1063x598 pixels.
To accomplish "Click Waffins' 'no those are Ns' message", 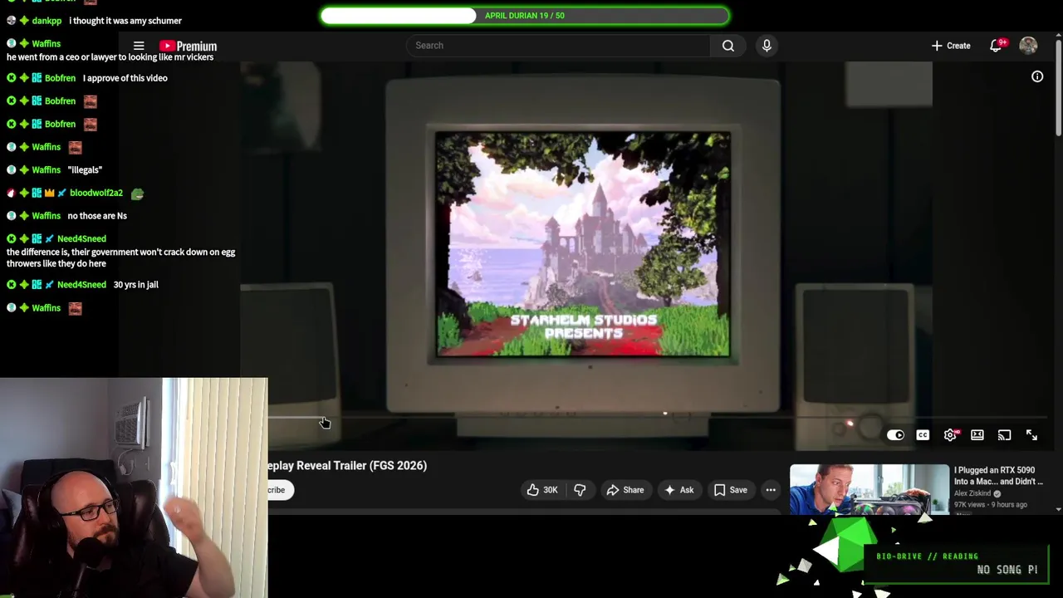I will [x=97, y=216].
